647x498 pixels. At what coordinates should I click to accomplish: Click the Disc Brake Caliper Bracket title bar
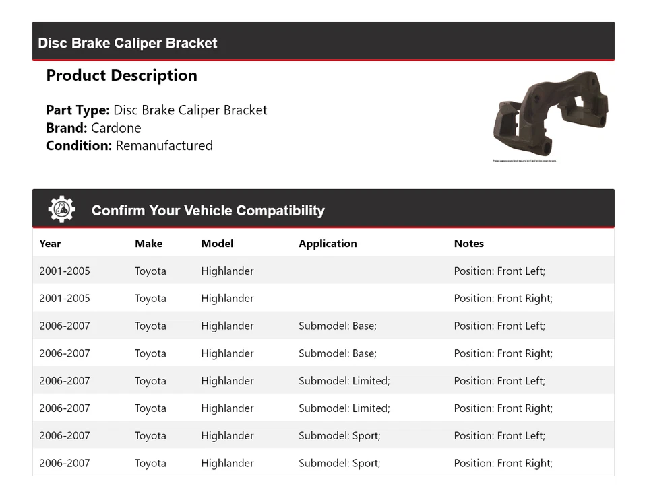128,43
